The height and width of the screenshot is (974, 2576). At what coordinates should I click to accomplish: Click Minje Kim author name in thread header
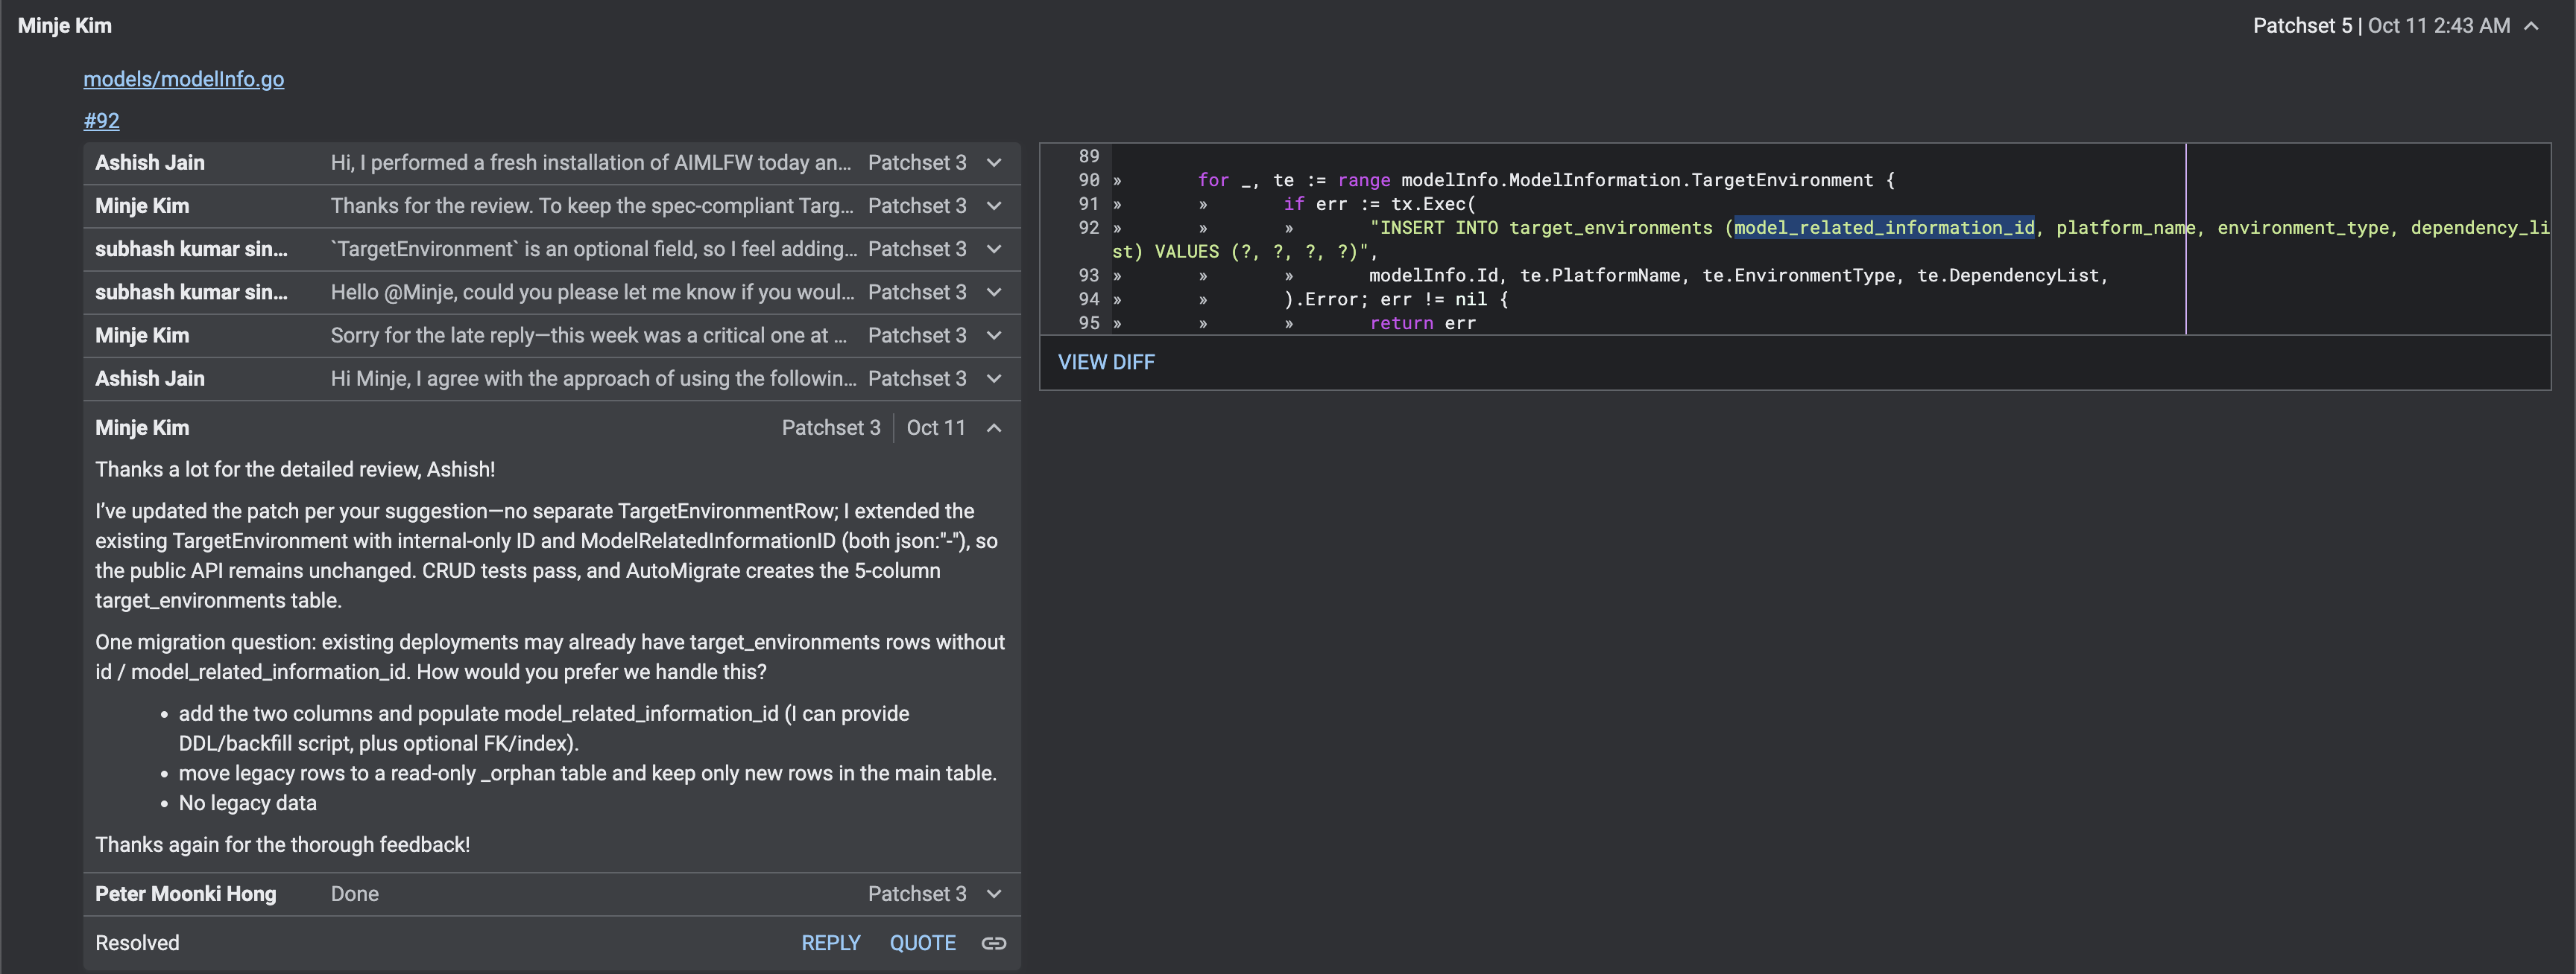click(x=65, y=26)
